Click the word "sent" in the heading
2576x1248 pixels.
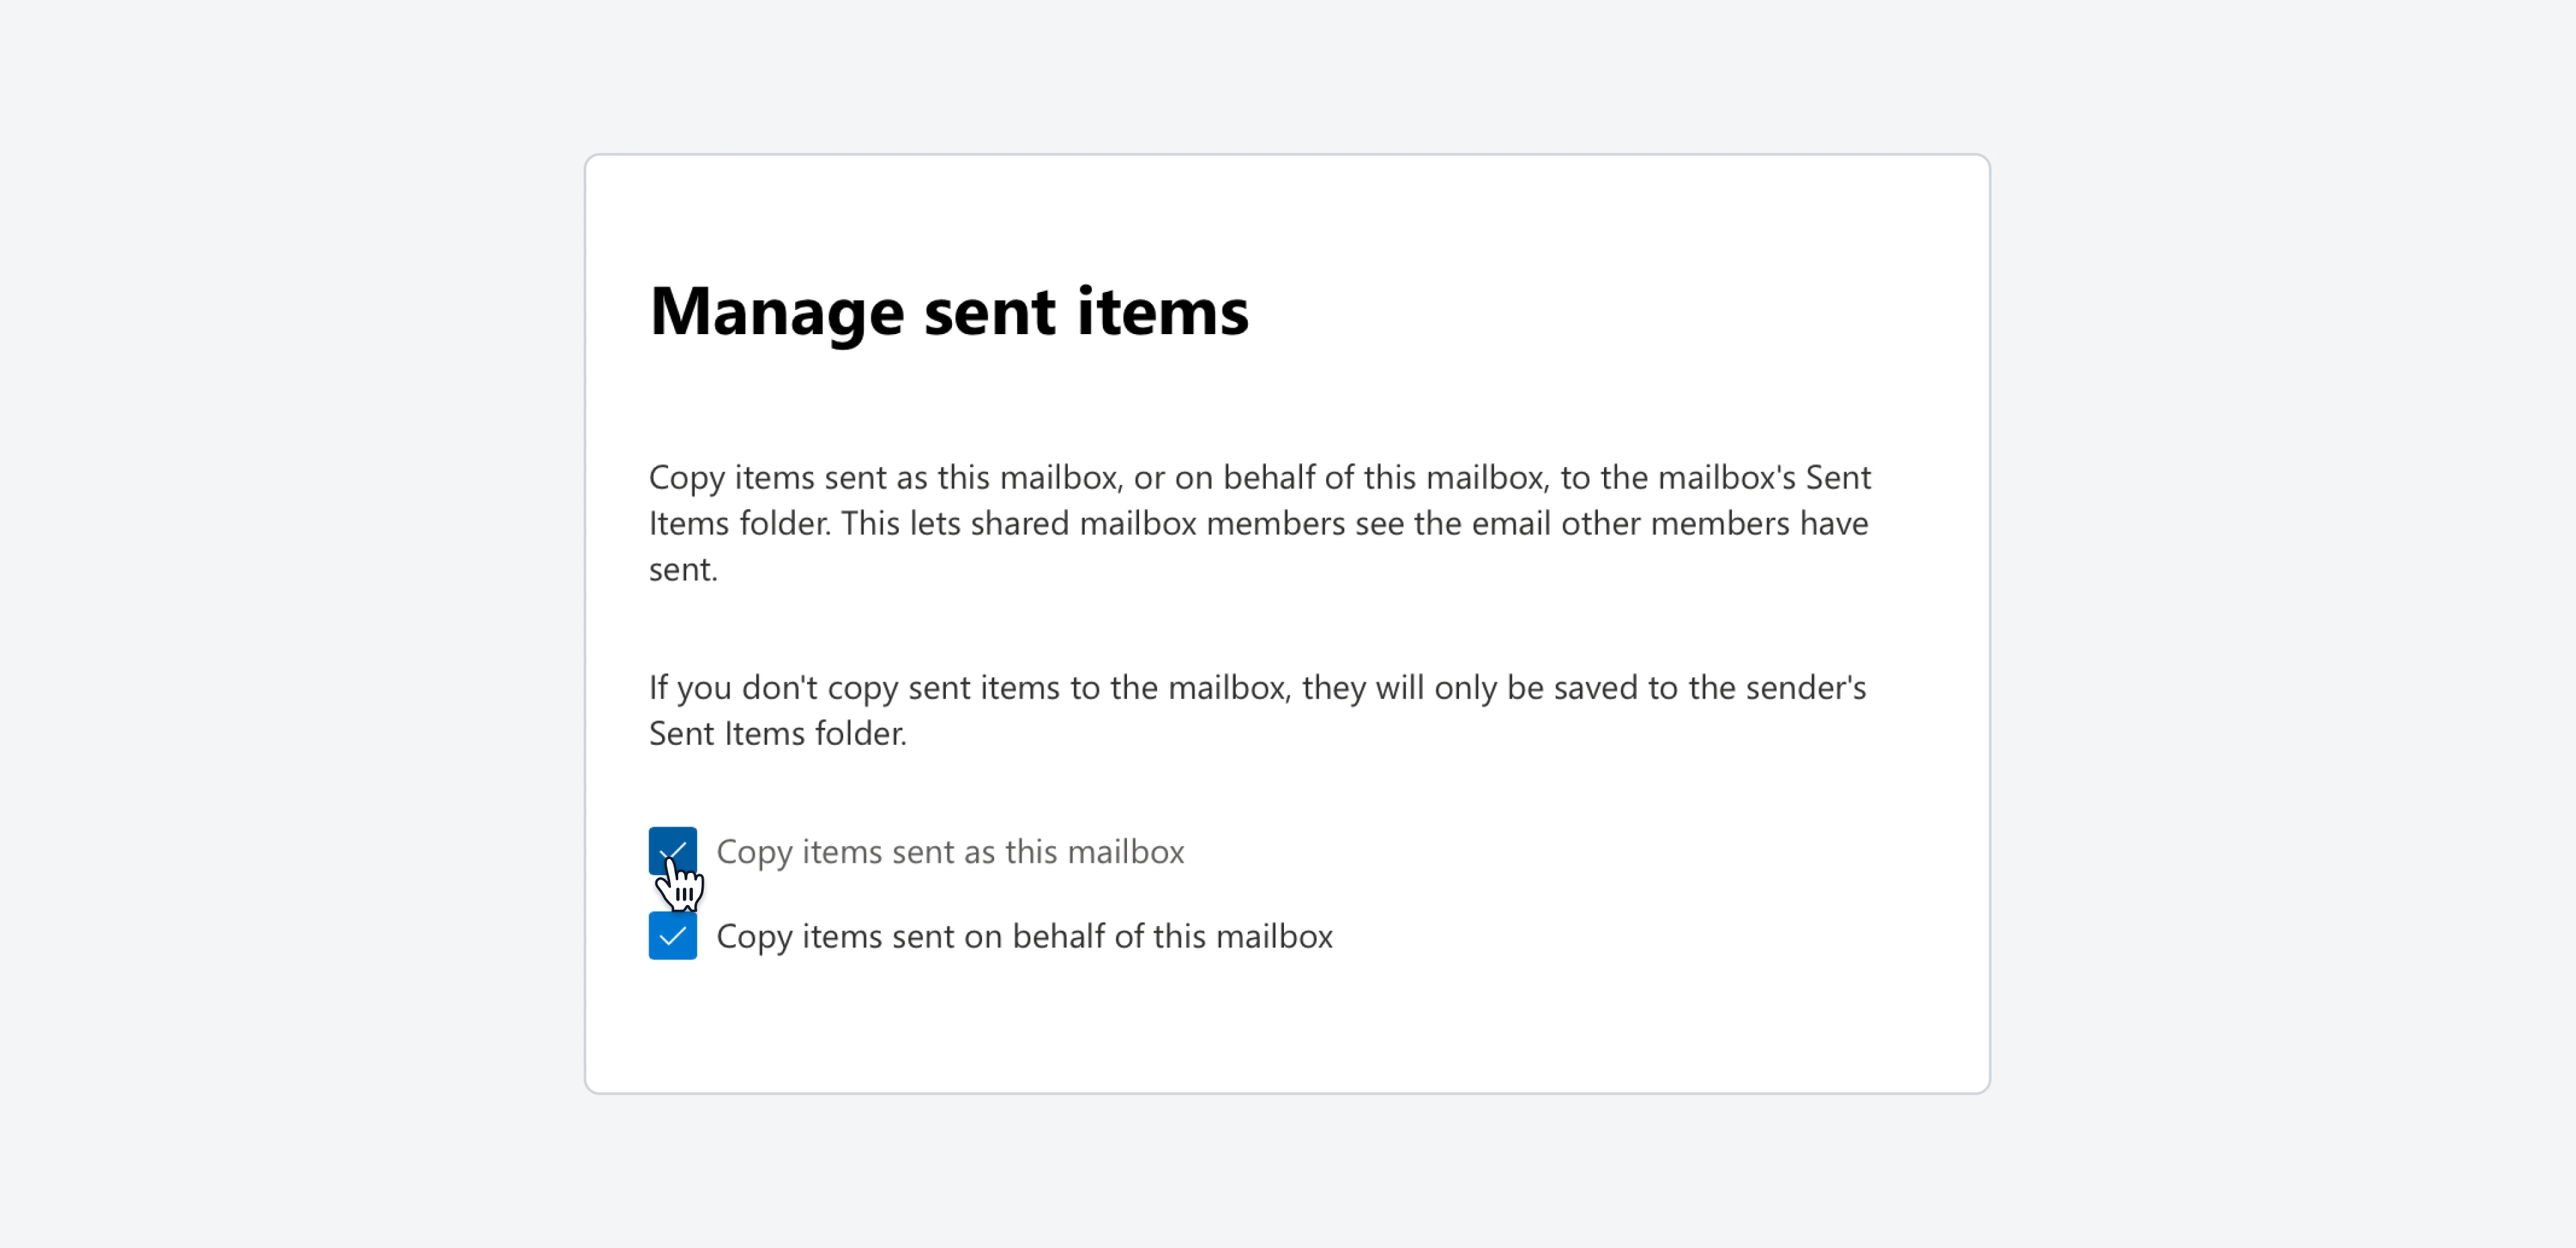point(989,311)
